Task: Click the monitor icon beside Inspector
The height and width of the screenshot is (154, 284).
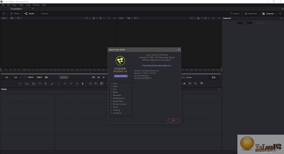Action: [x=280, y=14]
